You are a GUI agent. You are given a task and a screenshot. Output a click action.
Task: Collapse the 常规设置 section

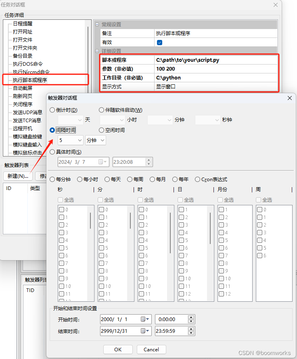(x=97, y=24)
